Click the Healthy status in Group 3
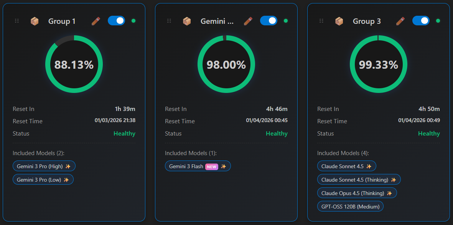The height and width of the screenshot is (225, 453). point(429,134)
